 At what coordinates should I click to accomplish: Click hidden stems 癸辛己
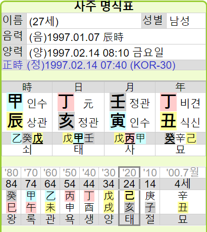pos(180,138)
